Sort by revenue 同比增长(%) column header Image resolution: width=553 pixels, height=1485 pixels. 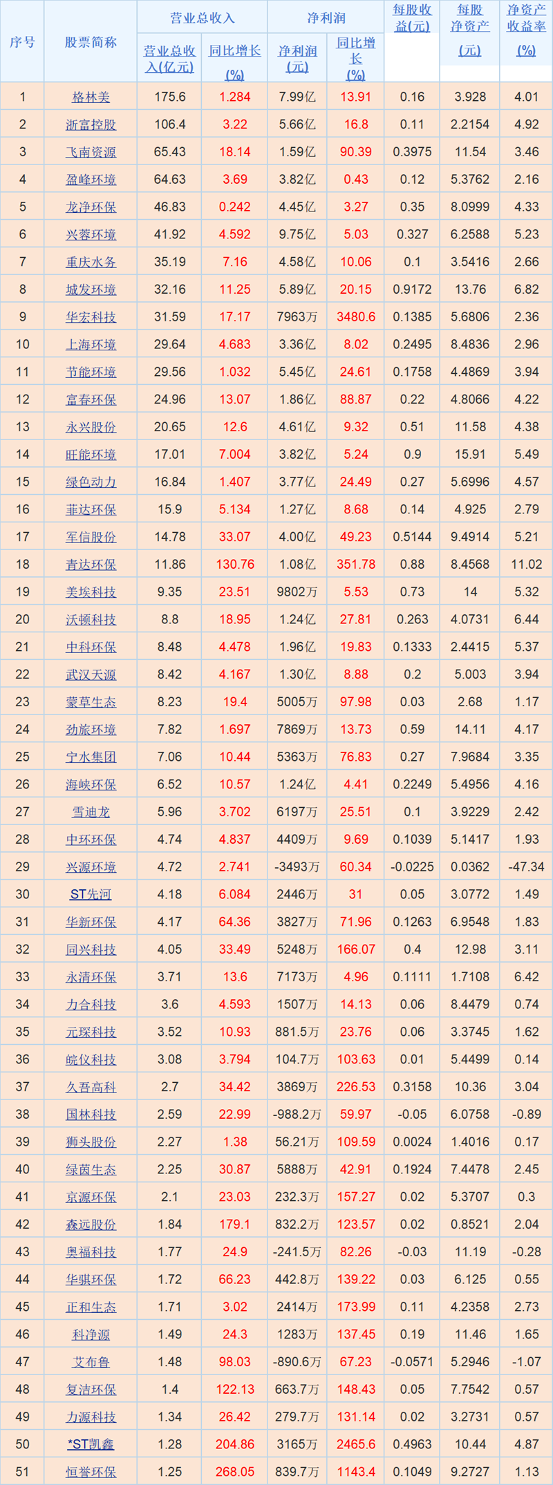point(235,62)
